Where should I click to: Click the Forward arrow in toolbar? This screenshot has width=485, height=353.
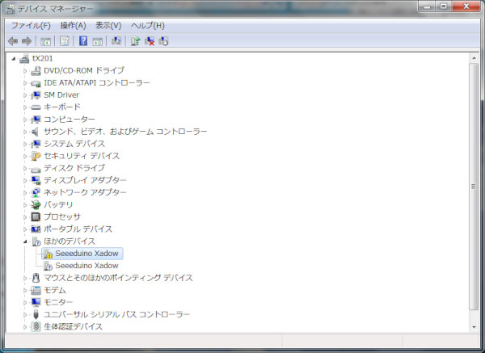[27, 41]
